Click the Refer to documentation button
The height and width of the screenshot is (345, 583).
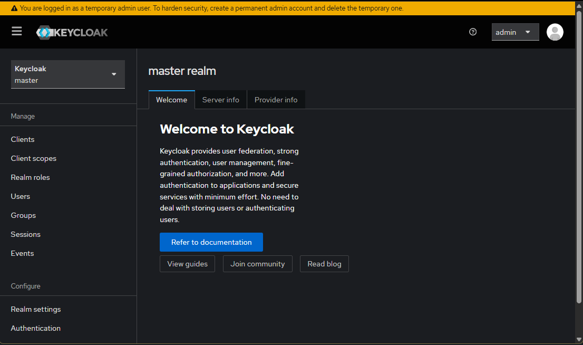(211, 242)
